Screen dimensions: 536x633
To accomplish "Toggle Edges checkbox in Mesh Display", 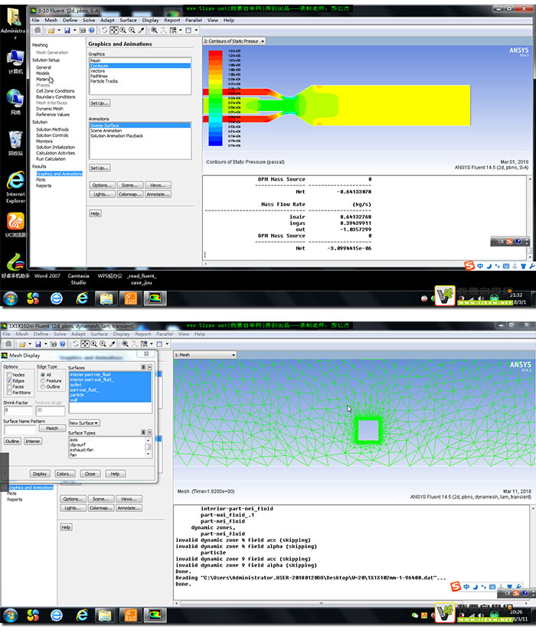I will pyautogui.click(x=9, y=380).
